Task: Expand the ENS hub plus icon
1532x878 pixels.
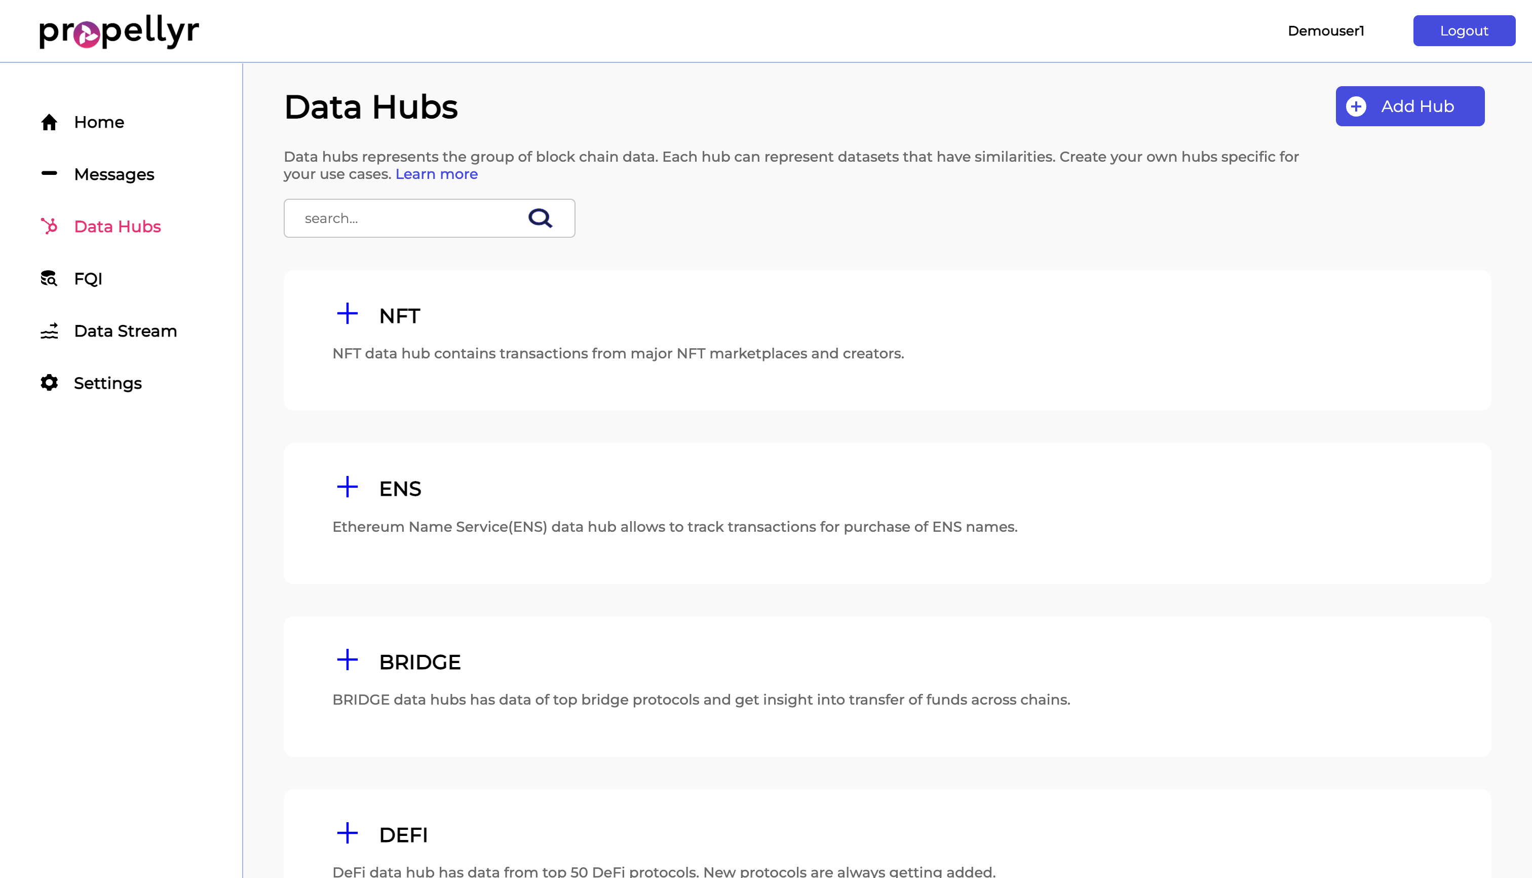Action: 347,487
